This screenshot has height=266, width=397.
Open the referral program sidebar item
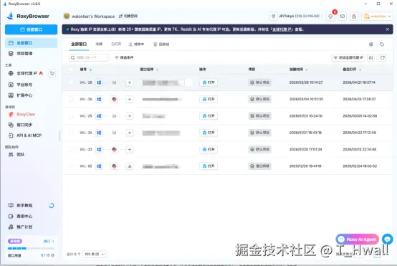(31, 227)
